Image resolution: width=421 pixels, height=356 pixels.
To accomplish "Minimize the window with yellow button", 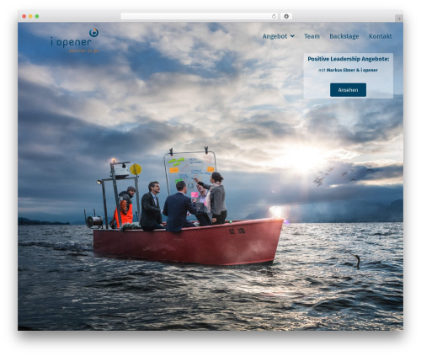I will point(30,16).
